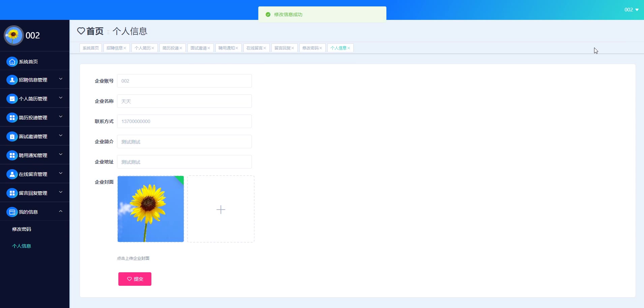Click the 面试邀请管理 sidebar icon

coord(12,136)
